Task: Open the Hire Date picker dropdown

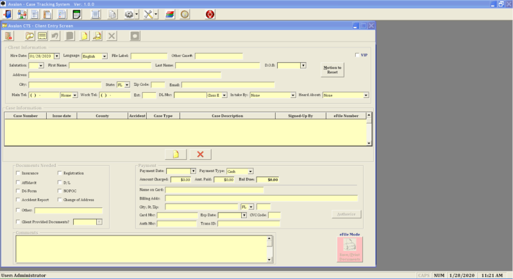Action: [56, 56]
